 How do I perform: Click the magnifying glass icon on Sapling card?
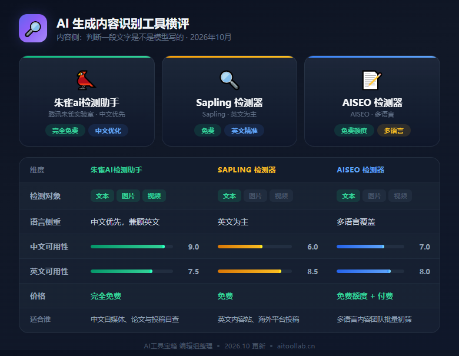point(229,80)
